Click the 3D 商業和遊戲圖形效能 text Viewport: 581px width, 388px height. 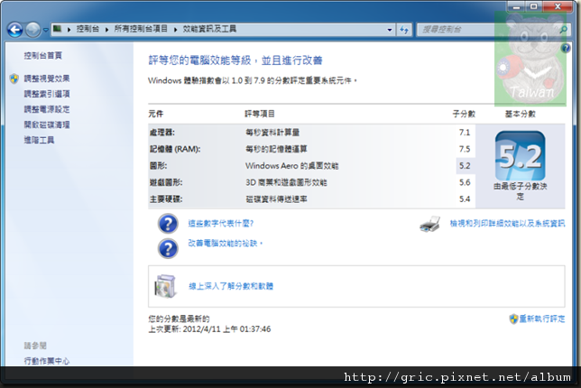point(286,182)
